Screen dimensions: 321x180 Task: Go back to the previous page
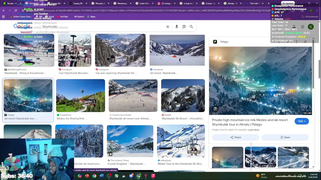click(x=4, y=10)
